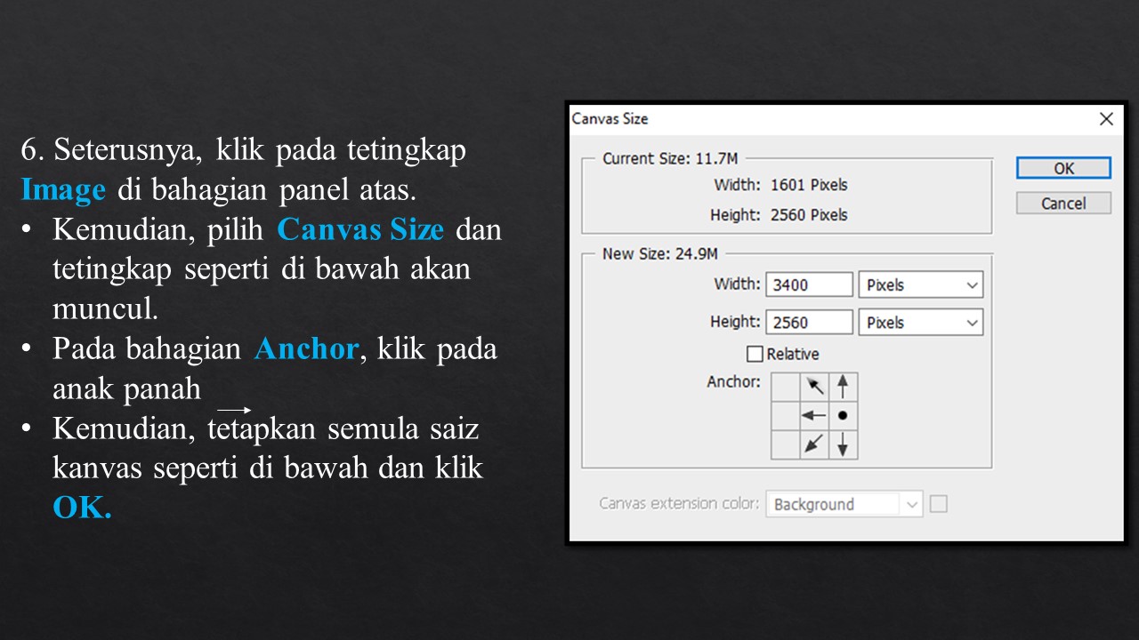Click the empty top-left anchor cell
Image resolution: width=1139 pixels, height=640 pixels.
tap(786, 386)
